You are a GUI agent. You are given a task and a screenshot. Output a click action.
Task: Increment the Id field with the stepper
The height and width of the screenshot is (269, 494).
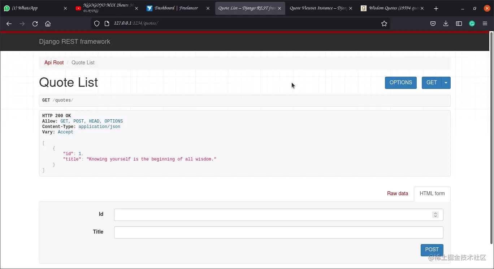point(435,213)
